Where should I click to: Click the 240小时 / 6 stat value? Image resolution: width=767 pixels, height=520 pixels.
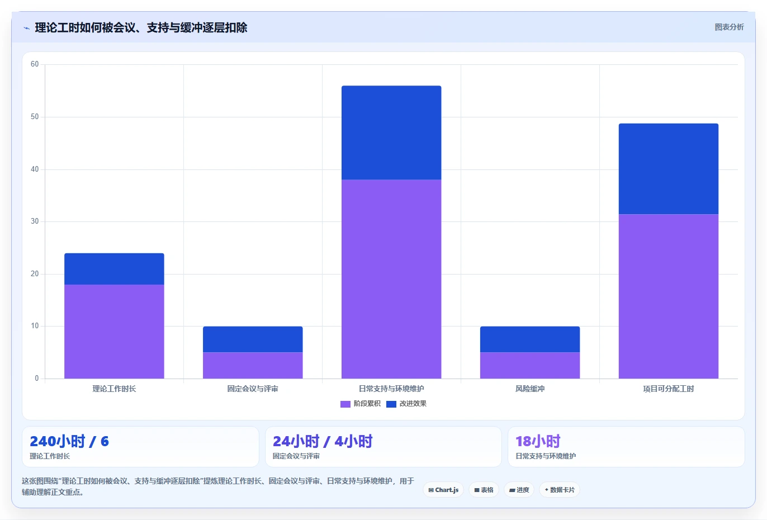tap(69, 441)
